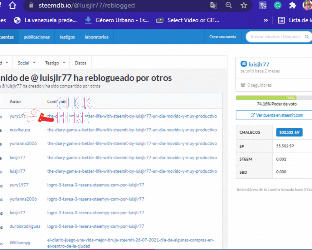This screenshot has height=250, width=312.
Task: Click the SBD 0.000 value
Action: point(281,172)
